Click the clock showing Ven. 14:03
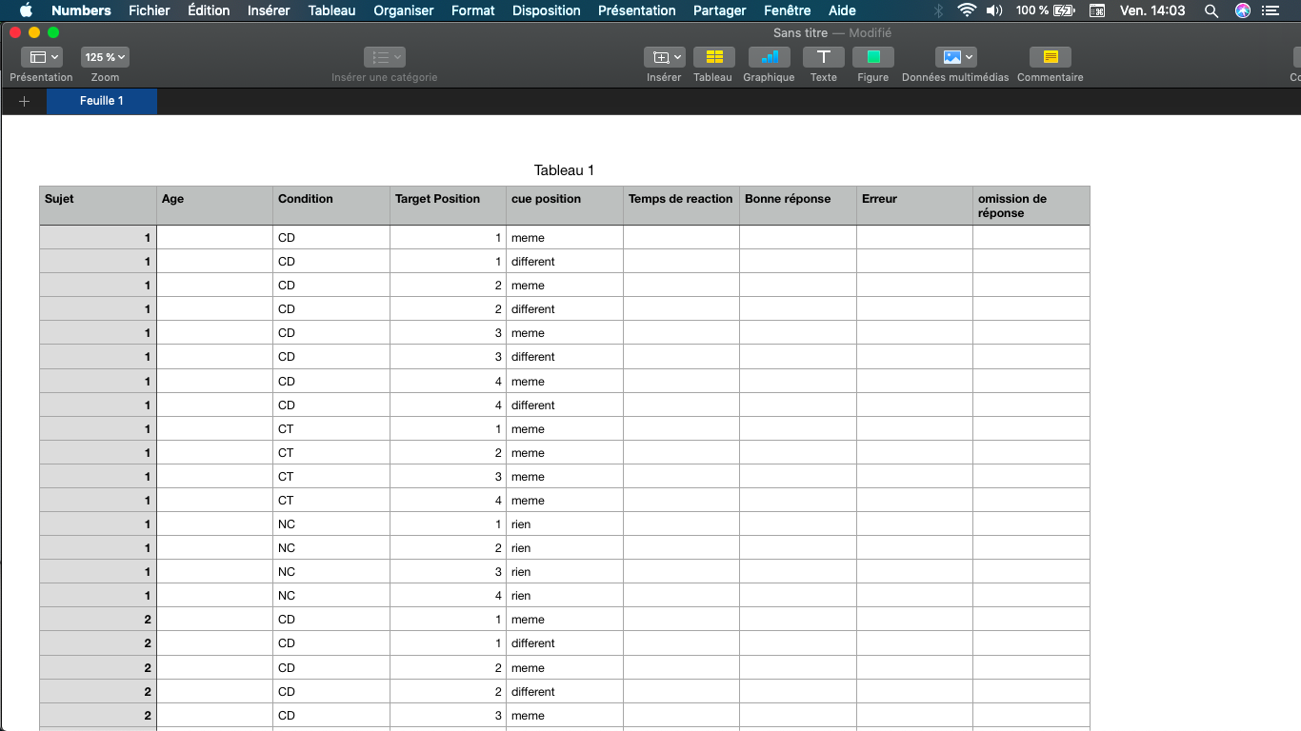The image size is (1301, 731). pyautogui.click(x=1153, y=10)
